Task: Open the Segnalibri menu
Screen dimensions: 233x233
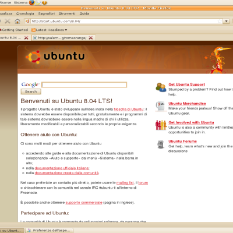Action: [x=47, y=13]
